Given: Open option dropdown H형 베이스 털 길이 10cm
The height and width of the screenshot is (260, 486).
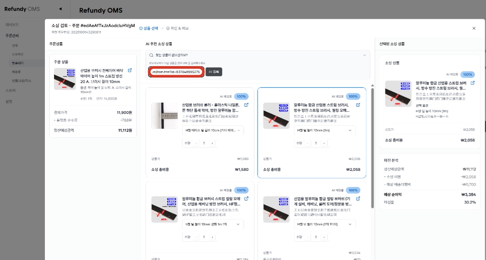Looking at the screenshot, I should 213,130.
